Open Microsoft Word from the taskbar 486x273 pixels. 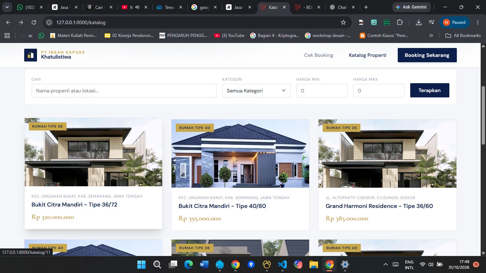[x=204, y=264]
